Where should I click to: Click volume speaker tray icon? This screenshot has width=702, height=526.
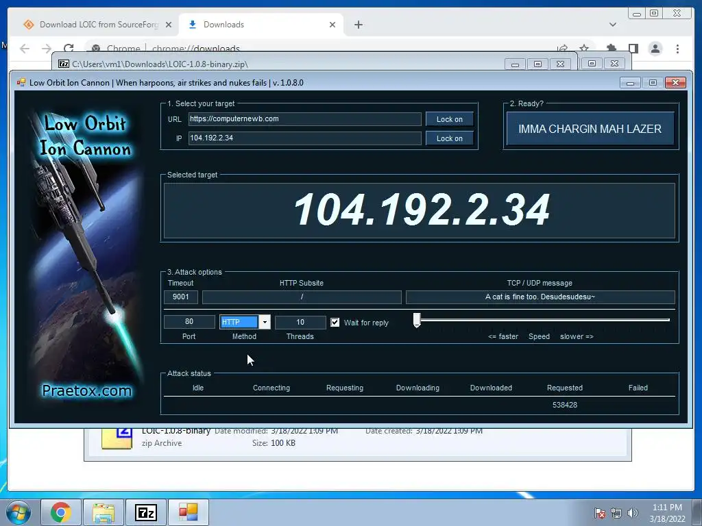point(633,513)
